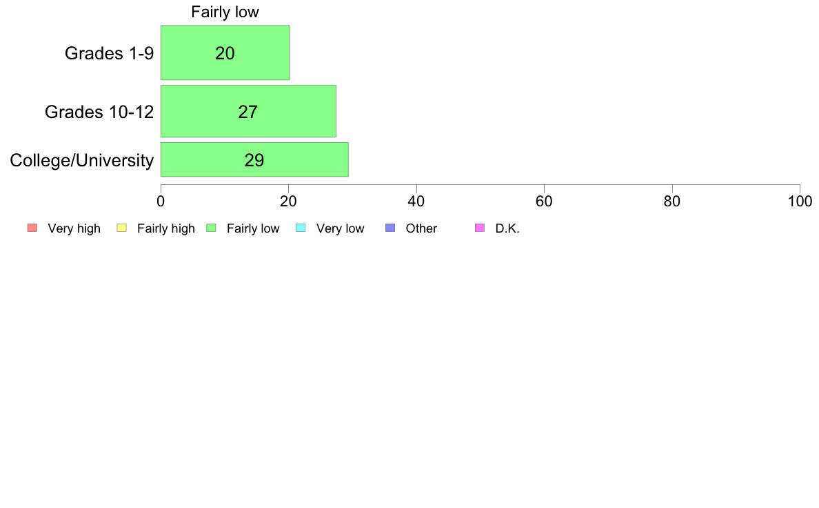Click the College/University axis label

click(82, 160)
